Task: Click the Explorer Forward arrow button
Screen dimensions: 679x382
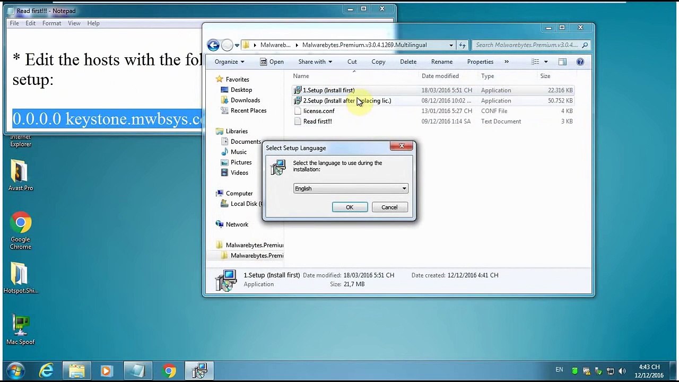Action: (x=227, y=45)
